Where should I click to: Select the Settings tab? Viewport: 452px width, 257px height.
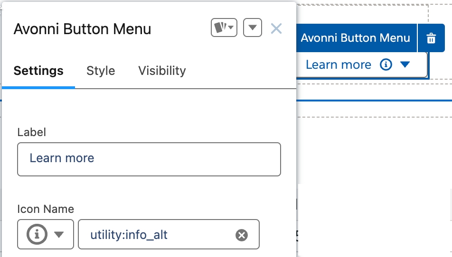point(38,71)
